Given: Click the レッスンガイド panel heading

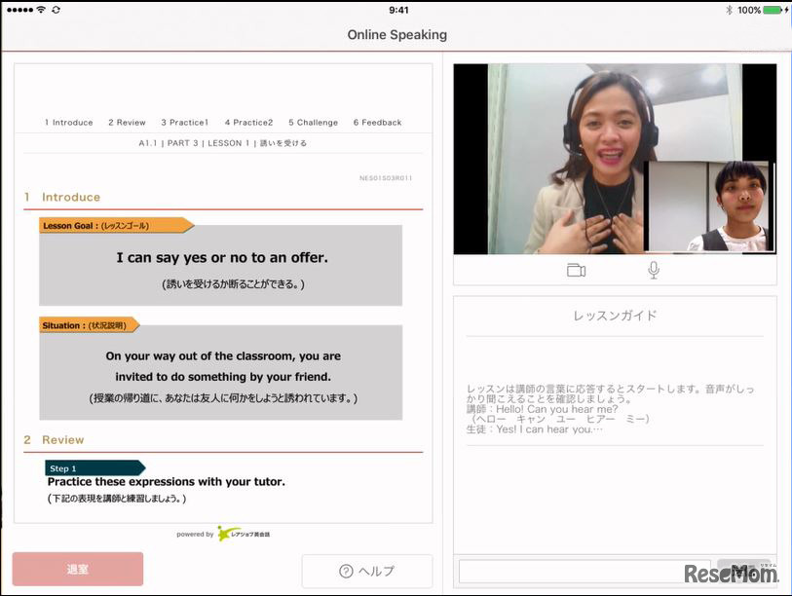Looking at the screenshot, I should click(614, 315).
